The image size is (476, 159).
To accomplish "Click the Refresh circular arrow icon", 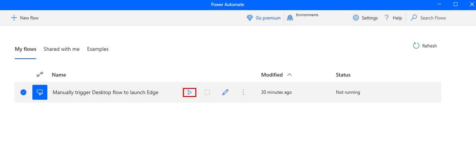I will pyautogui.click(x=416, y=46).
